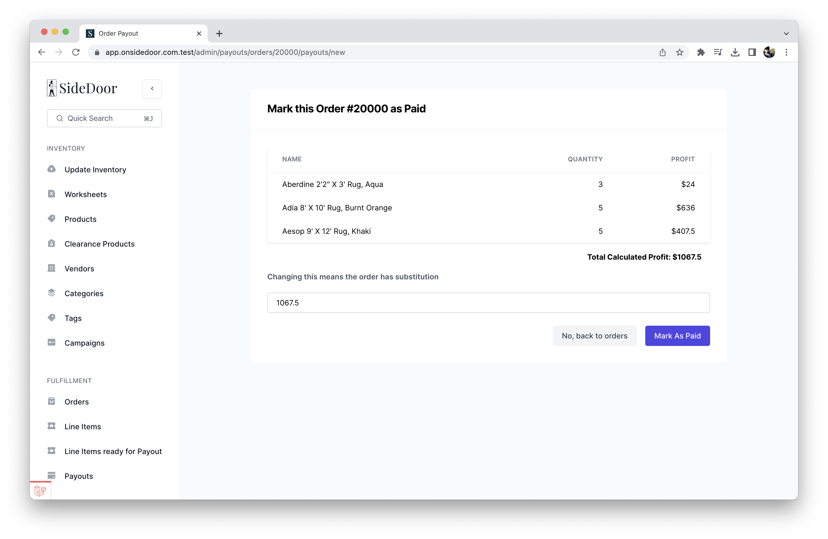828x539 pixels.
Task: Click the profit amount input field
Action: pos(488,303)
